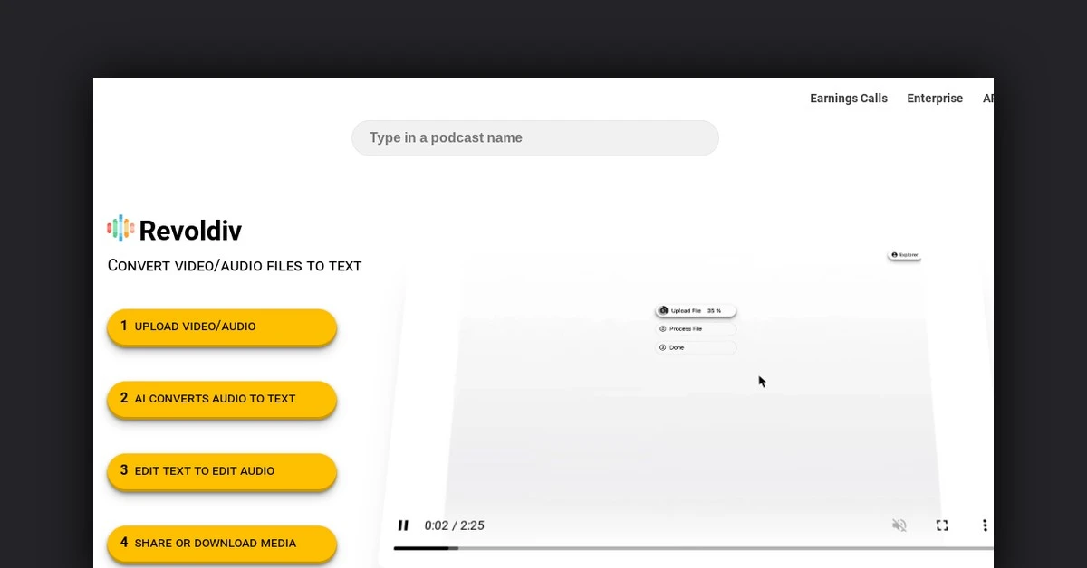This screenshot has width=1087, height=568.
Task: Click the Explorer badge in the video
Action: coord(904,255)
